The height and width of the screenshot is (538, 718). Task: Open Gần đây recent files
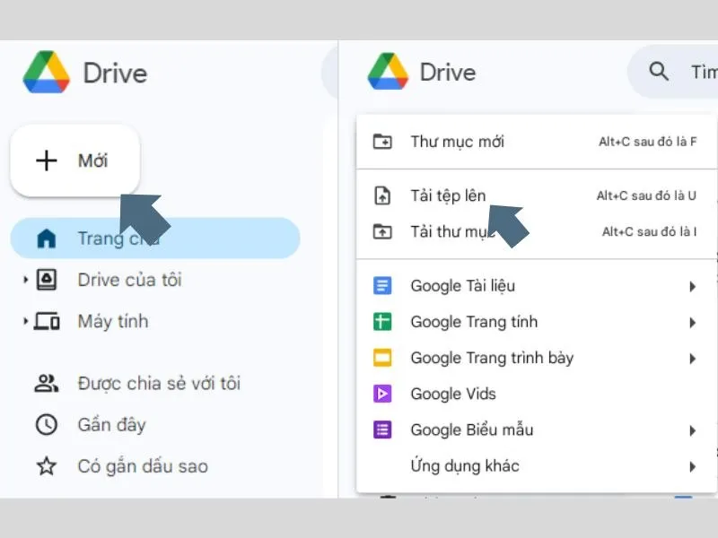pyautogui.click(x=155, y=424)
